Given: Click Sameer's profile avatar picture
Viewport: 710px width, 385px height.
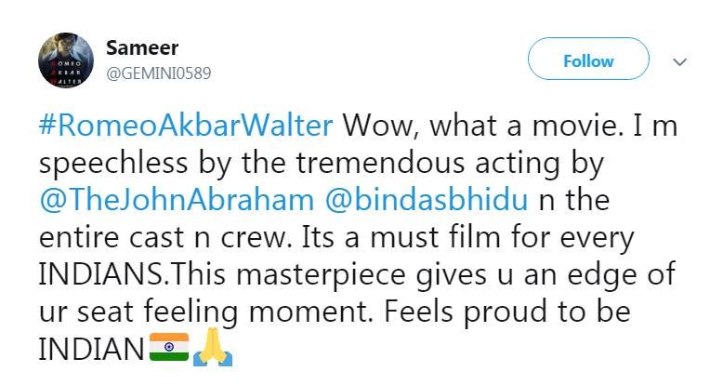Looking at the screenshot, I should 66,61.
